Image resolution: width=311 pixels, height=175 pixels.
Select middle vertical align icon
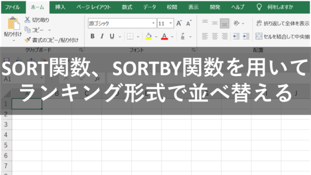tap(215, 23)
